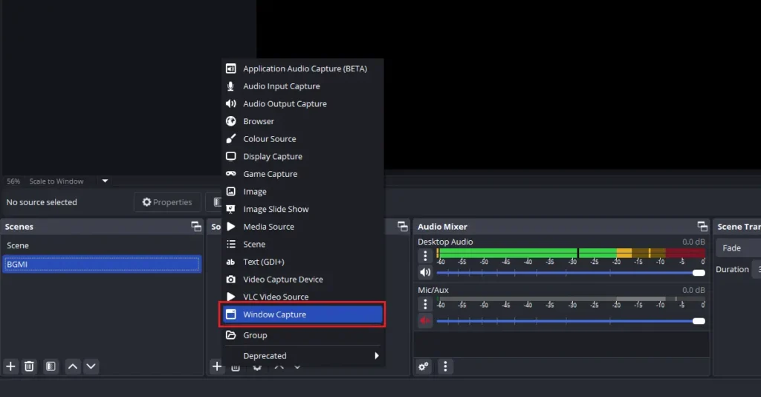The width and height of the screenshot is (761, 397).
Task: Click the folder icon beside Group
Action: pos(230,335)
